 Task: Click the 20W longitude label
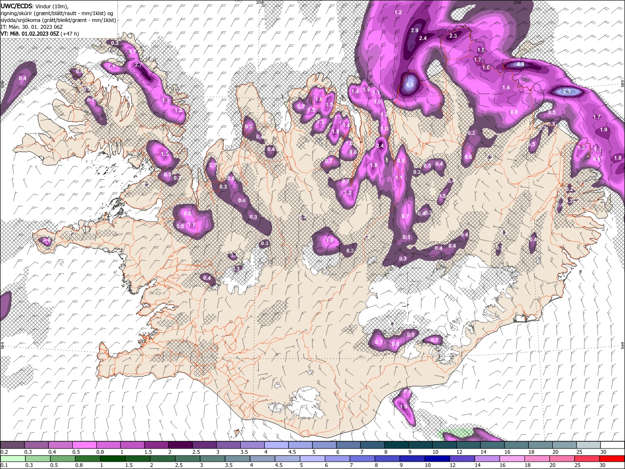pyautogui.click(x=259, y=2)
